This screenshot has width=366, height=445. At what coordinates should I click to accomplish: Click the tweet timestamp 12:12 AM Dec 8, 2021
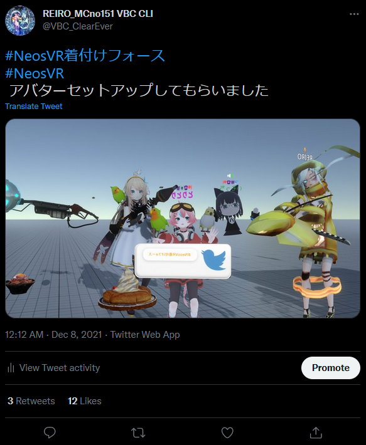click(53, 335)
